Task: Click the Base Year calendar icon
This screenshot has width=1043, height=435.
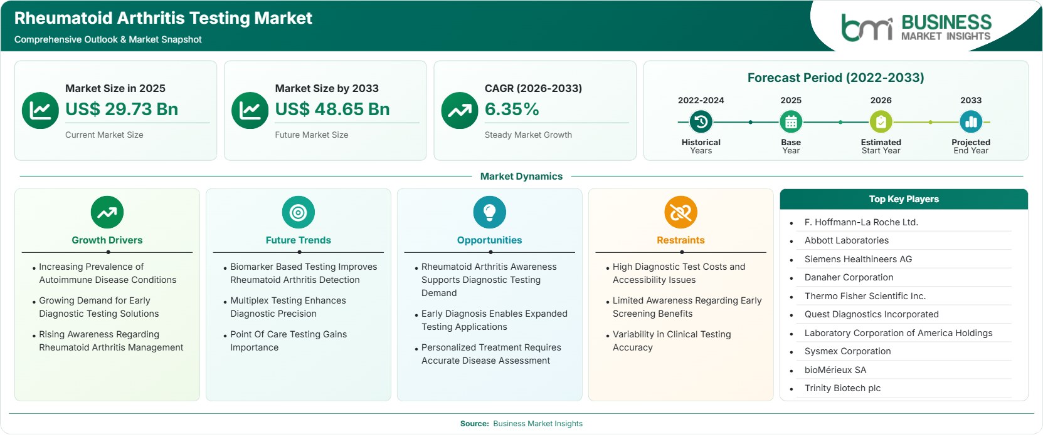Action: [x=791, y=122]
